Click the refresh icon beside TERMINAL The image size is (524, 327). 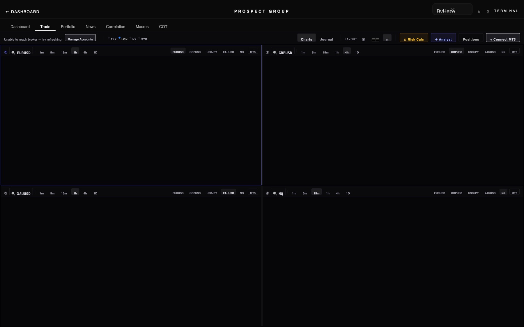(x=479, y=12)
